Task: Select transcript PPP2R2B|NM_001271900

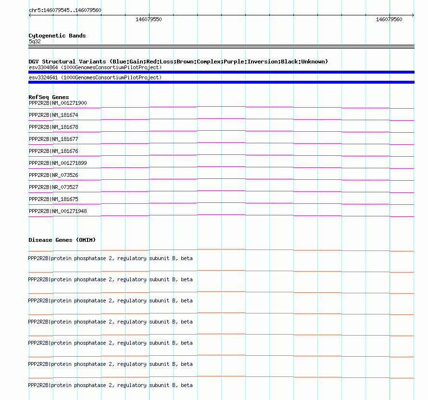Action: [x=58, y=103]
